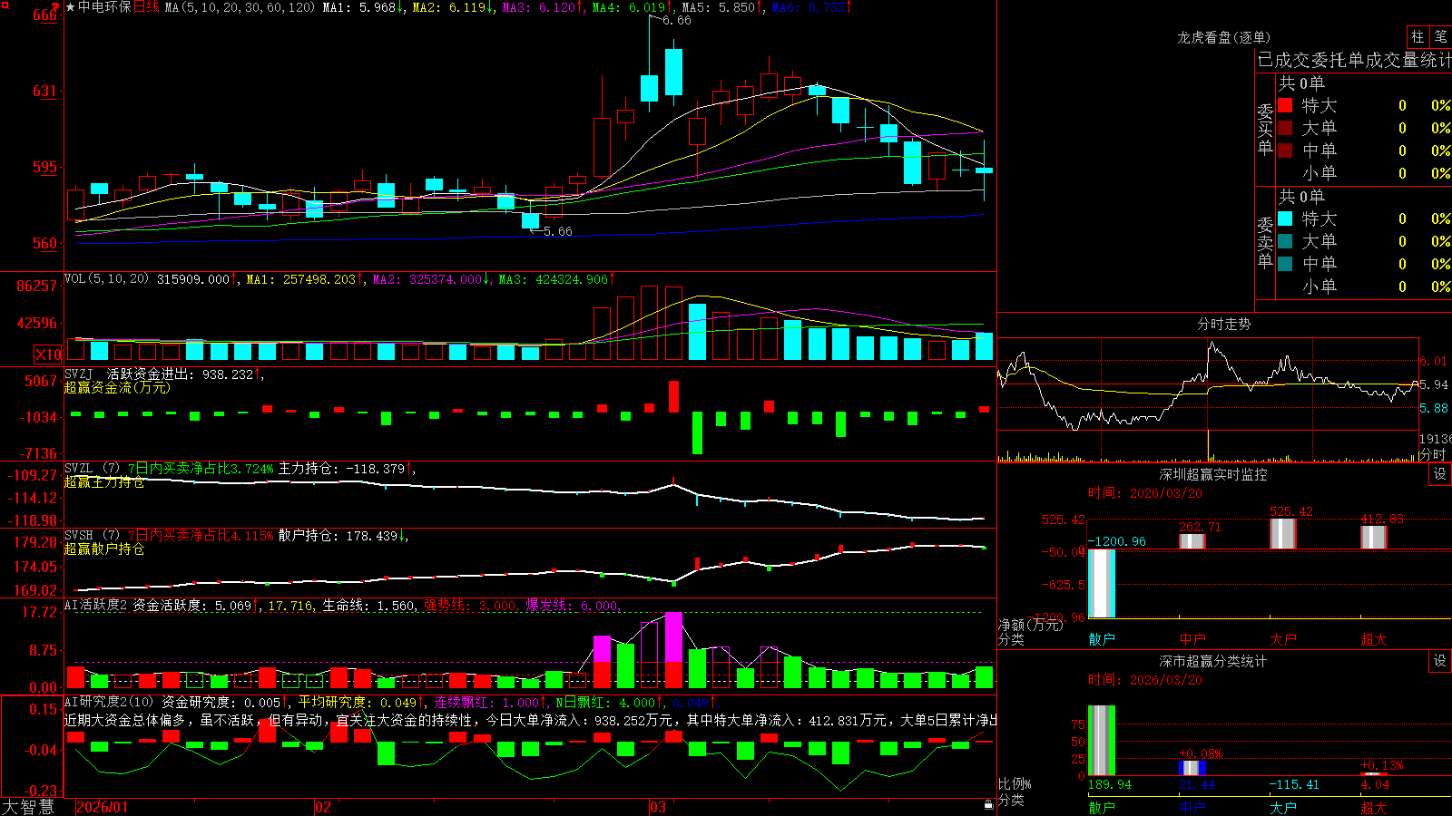Click the MA1: 5.968 value
This screenshot has width=1452, height=816.
click(359, 7)
